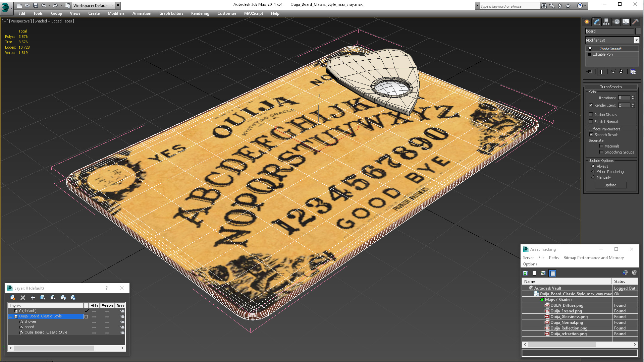
Task: Open the Motion command panel tab
Action: tap(616, 22)
